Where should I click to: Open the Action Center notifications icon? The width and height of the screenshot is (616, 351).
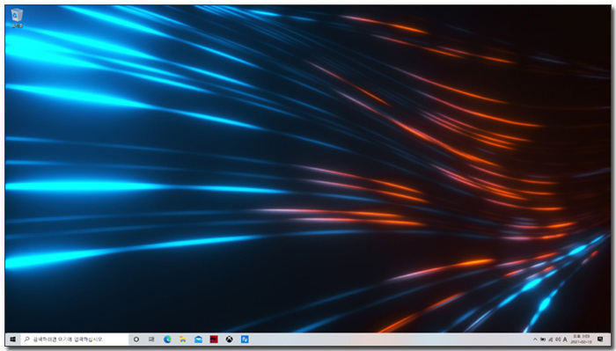point(600,340)
